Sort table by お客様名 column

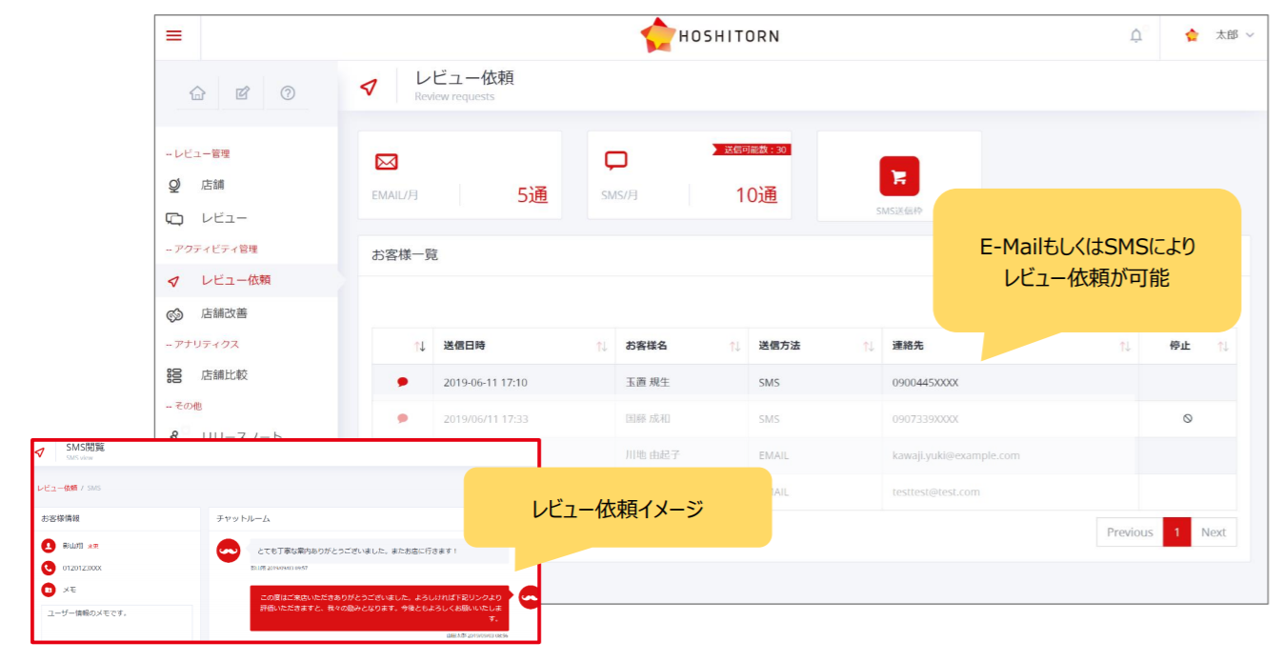tap(734, 346)
